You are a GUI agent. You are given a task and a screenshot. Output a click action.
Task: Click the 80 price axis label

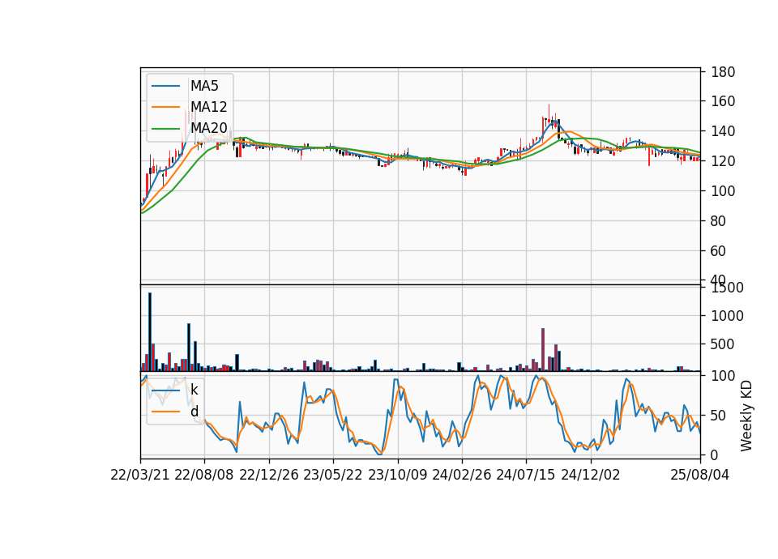click(x=719, y=221)
